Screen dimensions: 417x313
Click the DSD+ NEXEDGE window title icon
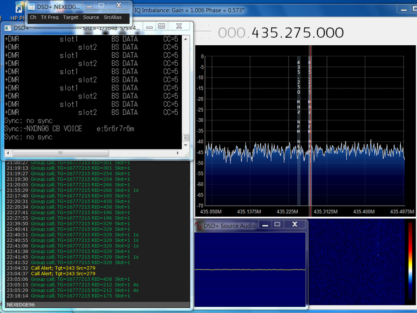point(31,7)
